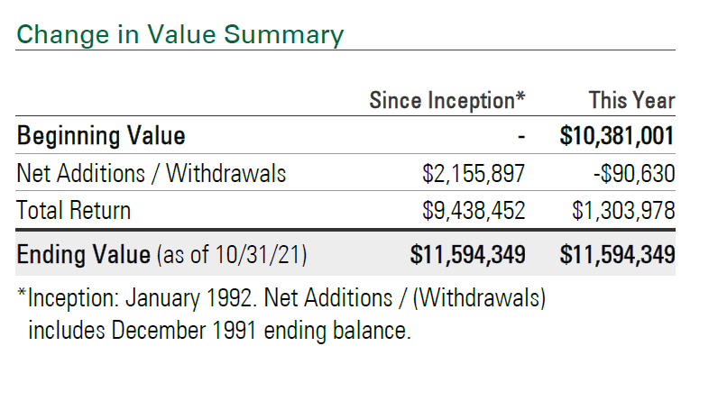
Task: Select the This Year column header
Action: (632, 101)
